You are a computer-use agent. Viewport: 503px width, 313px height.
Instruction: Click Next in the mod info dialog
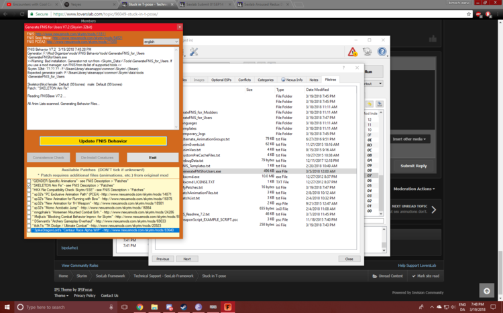click(187, 259)
